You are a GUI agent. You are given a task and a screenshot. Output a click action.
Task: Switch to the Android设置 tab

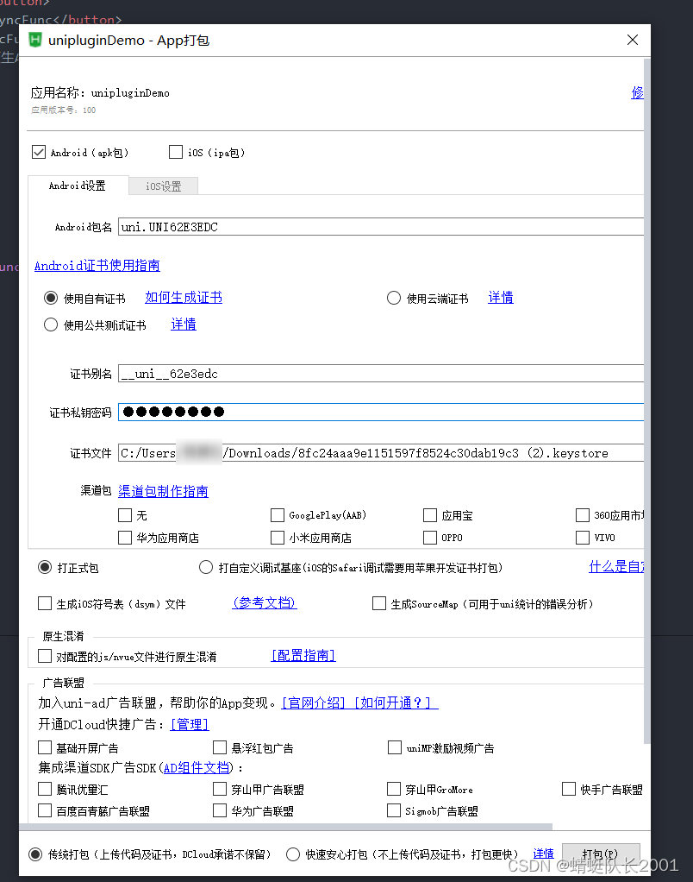pyautogui.click(x=78, y=186)
